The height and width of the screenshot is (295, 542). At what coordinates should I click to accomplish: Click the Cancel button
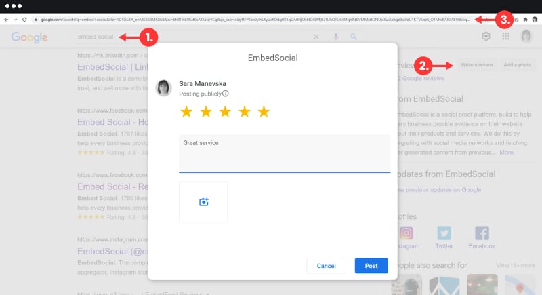(x=326, y=266)
